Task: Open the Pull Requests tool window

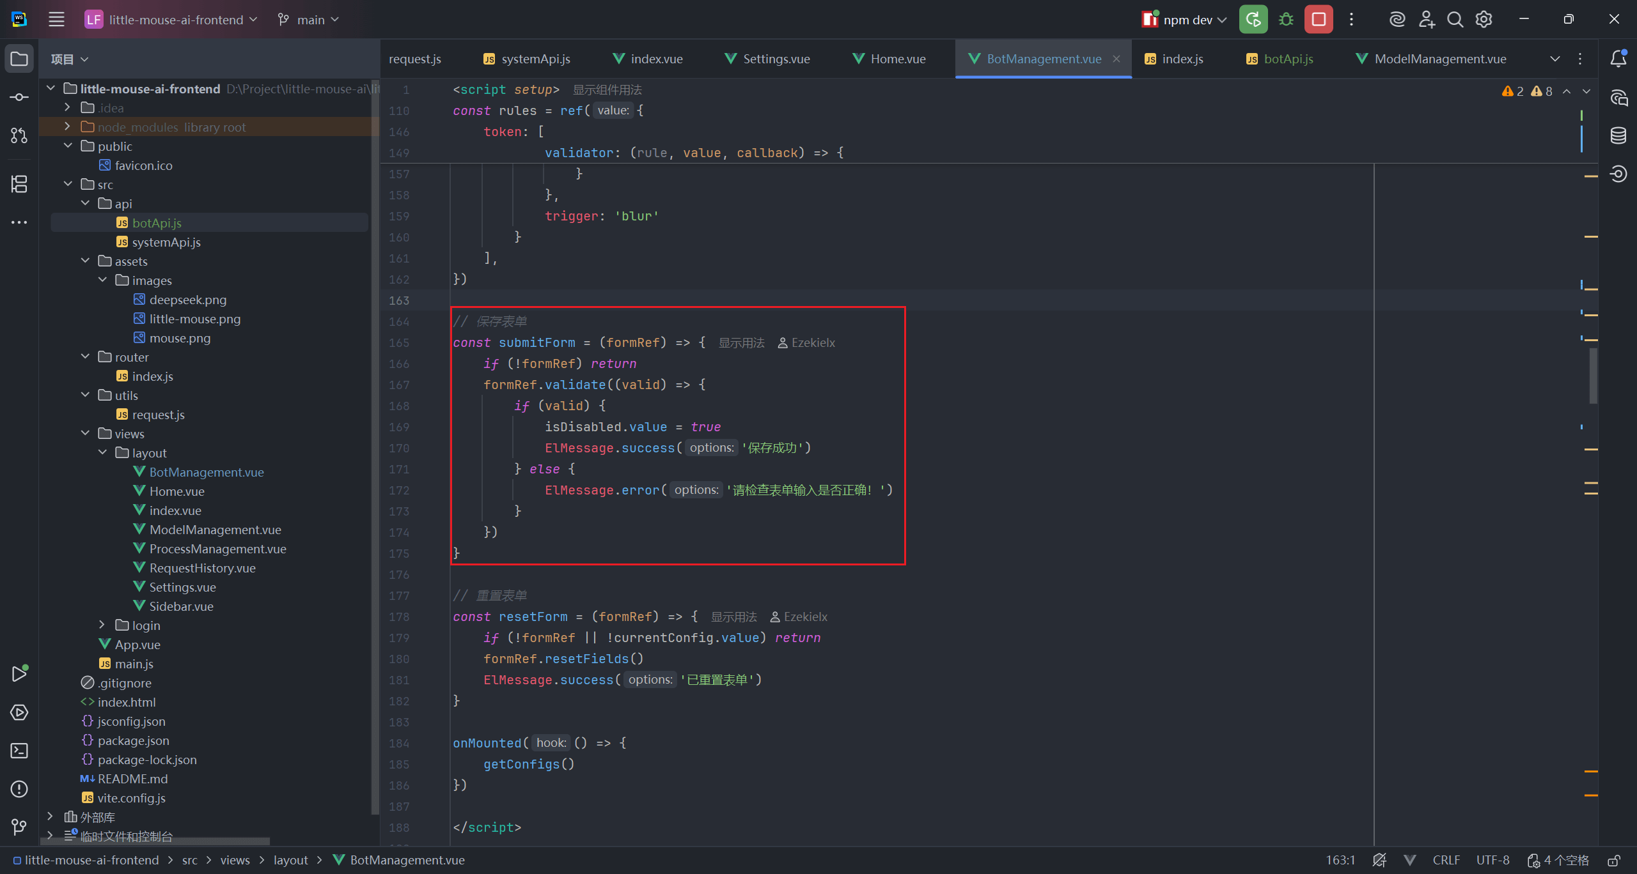Action: [19, 135]
